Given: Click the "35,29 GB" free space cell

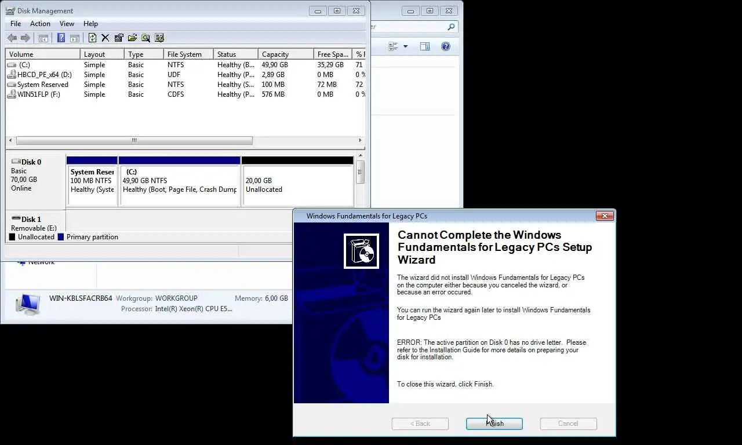Looking at the screenshot, I should 330,65.
